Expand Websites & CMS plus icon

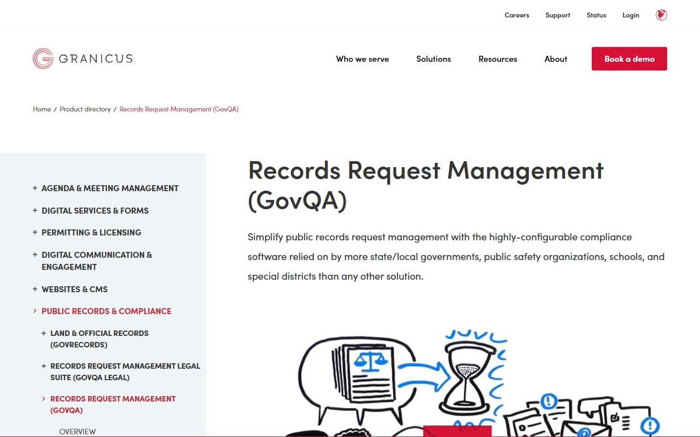tap(35, 289)
